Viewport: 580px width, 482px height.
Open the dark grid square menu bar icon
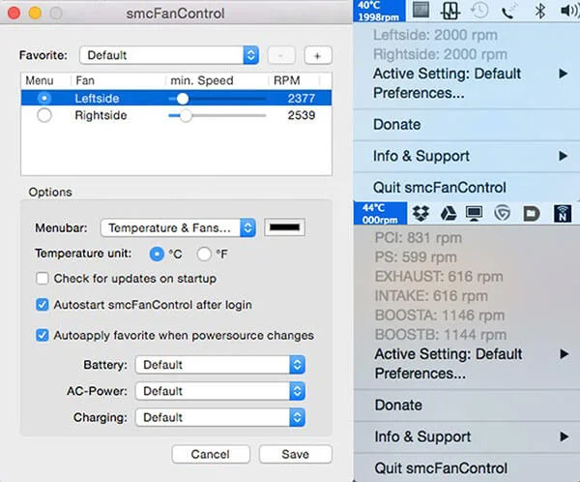tap(420, 10)
